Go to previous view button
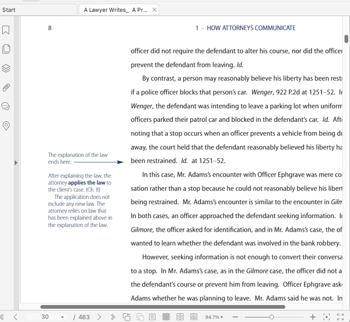 point(127,317)
